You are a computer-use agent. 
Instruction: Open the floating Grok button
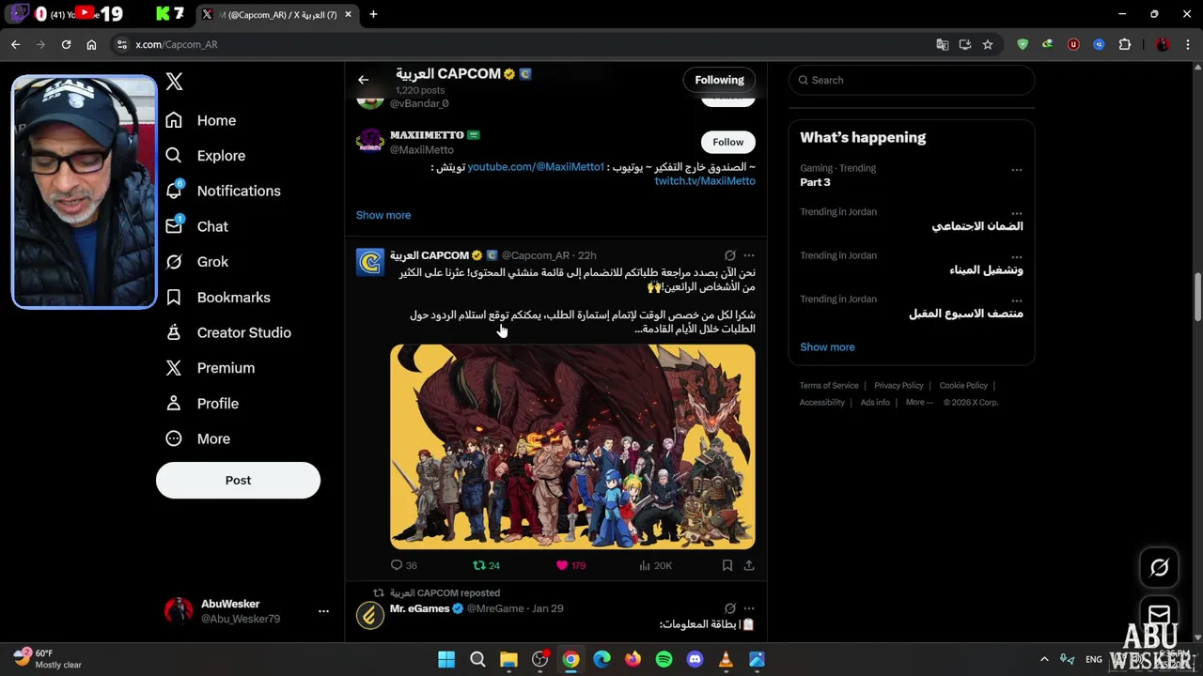click(x=1159, y=567)
